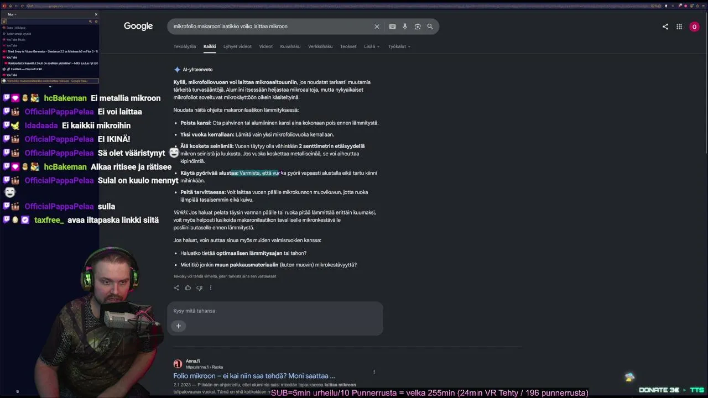Click 'Älä kosketa seinämiä:' bullet heading
708x398 pixels.
(x=207, y=146)
